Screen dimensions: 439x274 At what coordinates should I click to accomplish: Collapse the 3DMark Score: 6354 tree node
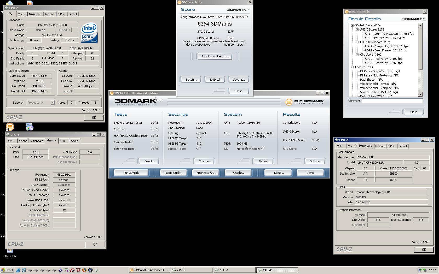[x=352, y=25]
